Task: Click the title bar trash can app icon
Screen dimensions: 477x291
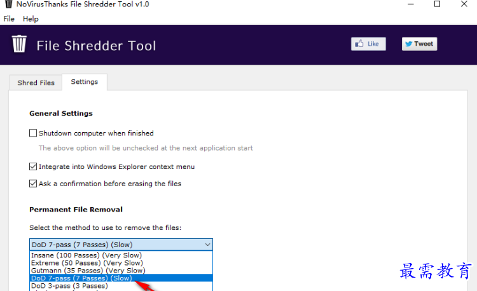Action: [9, 4]
